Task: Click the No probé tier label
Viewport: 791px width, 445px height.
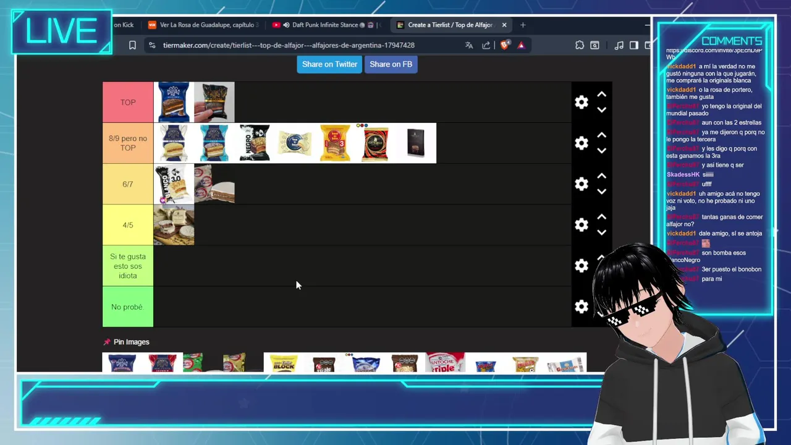Action: click(128, 307)
